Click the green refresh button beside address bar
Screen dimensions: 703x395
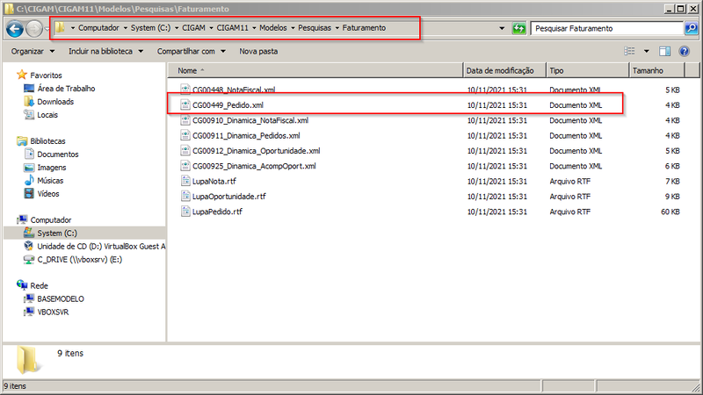click(x=518, y=28)
